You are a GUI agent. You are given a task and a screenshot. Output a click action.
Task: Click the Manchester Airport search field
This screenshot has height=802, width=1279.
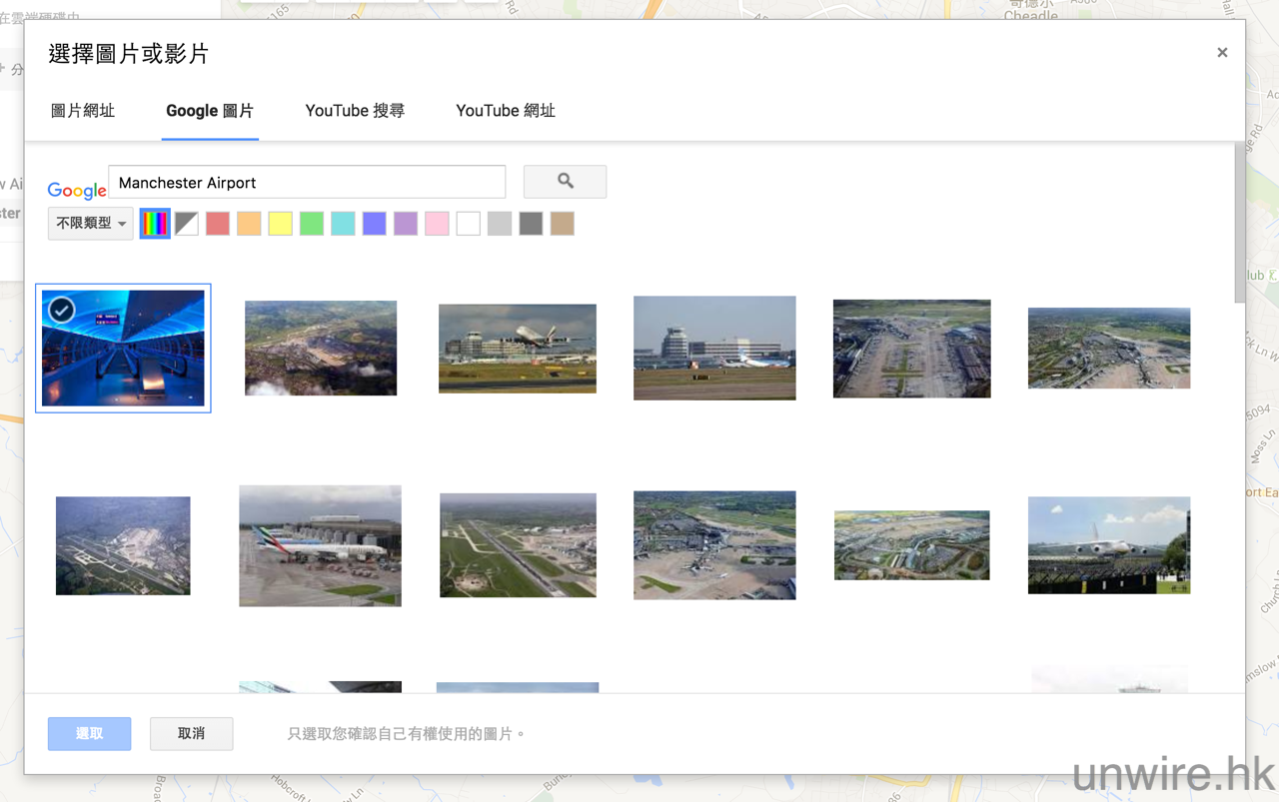click(x=307, y=183)
